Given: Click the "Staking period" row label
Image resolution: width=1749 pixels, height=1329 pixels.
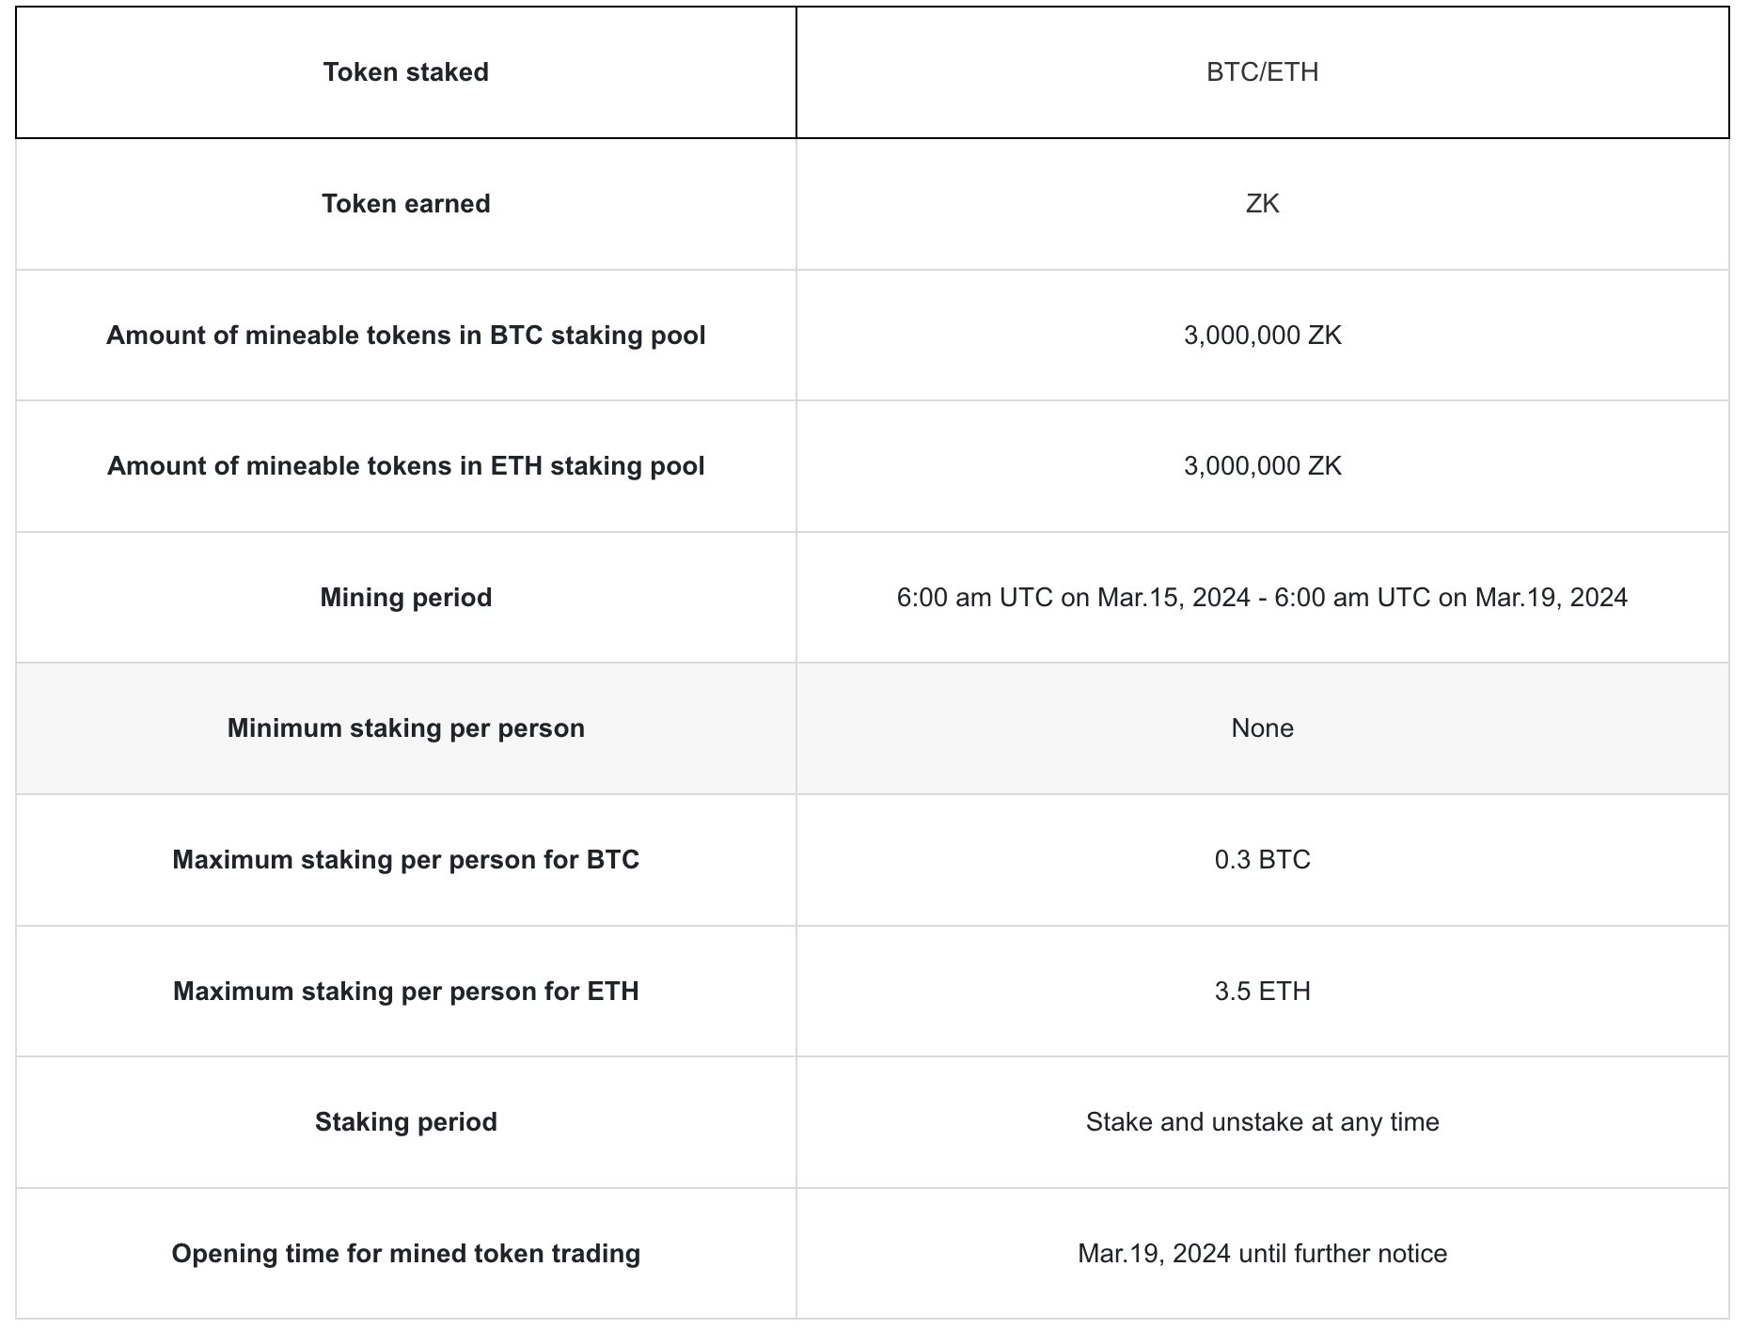Looking at the screenshot, I should (406, 1122).
